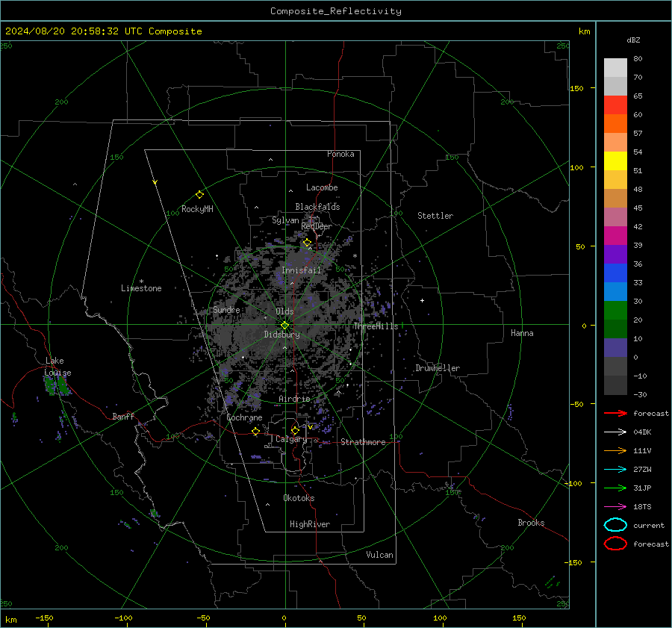The width and height of the screenshot is (672, 628).
Task: Click the RedDeer city label
Action: 317,226
